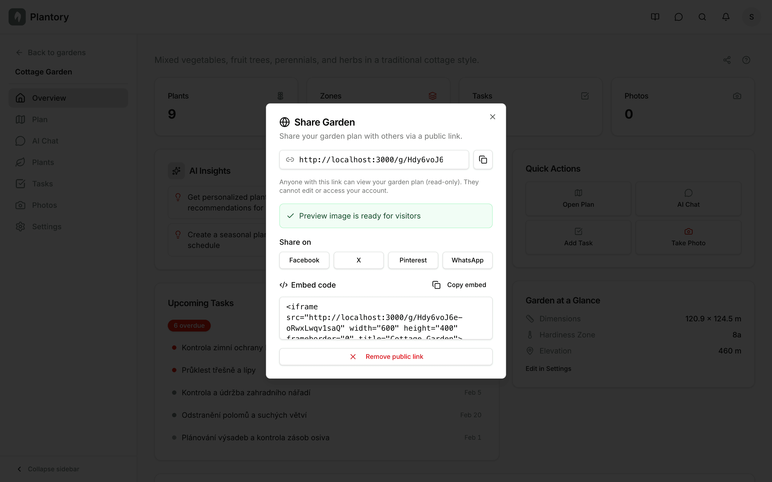772x482 pixels.
Task: Open user avatar S menu
Action: (x=751, y=17)
